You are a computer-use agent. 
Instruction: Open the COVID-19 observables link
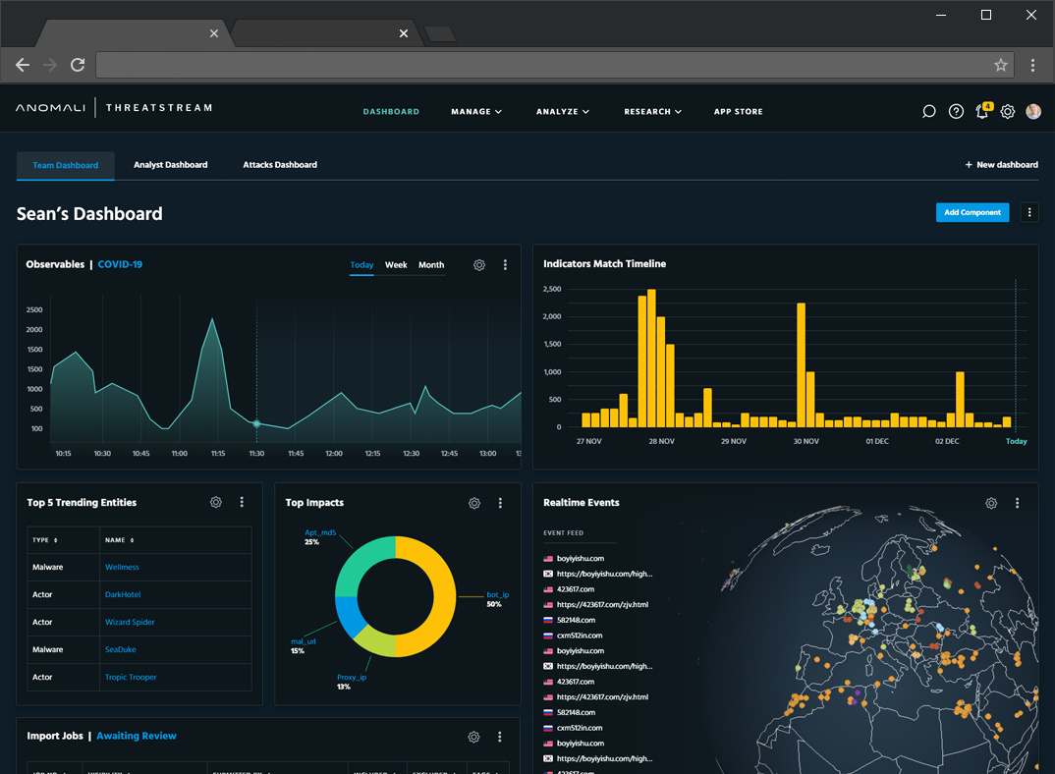click(x=120, y=264)
